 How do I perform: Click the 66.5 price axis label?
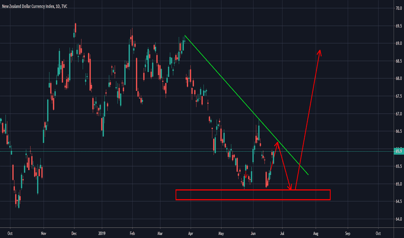[399, 131]
